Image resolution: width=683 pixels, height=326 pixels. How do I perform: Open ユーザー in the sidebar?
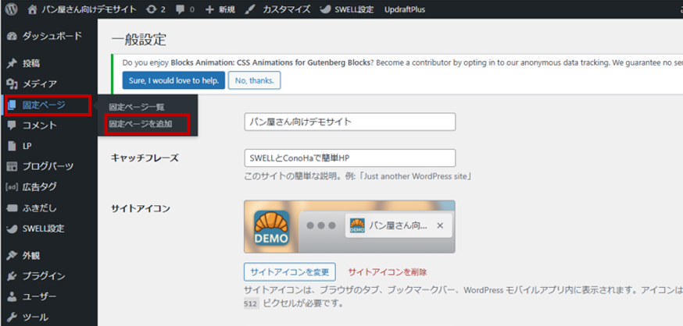click(39, 296)
